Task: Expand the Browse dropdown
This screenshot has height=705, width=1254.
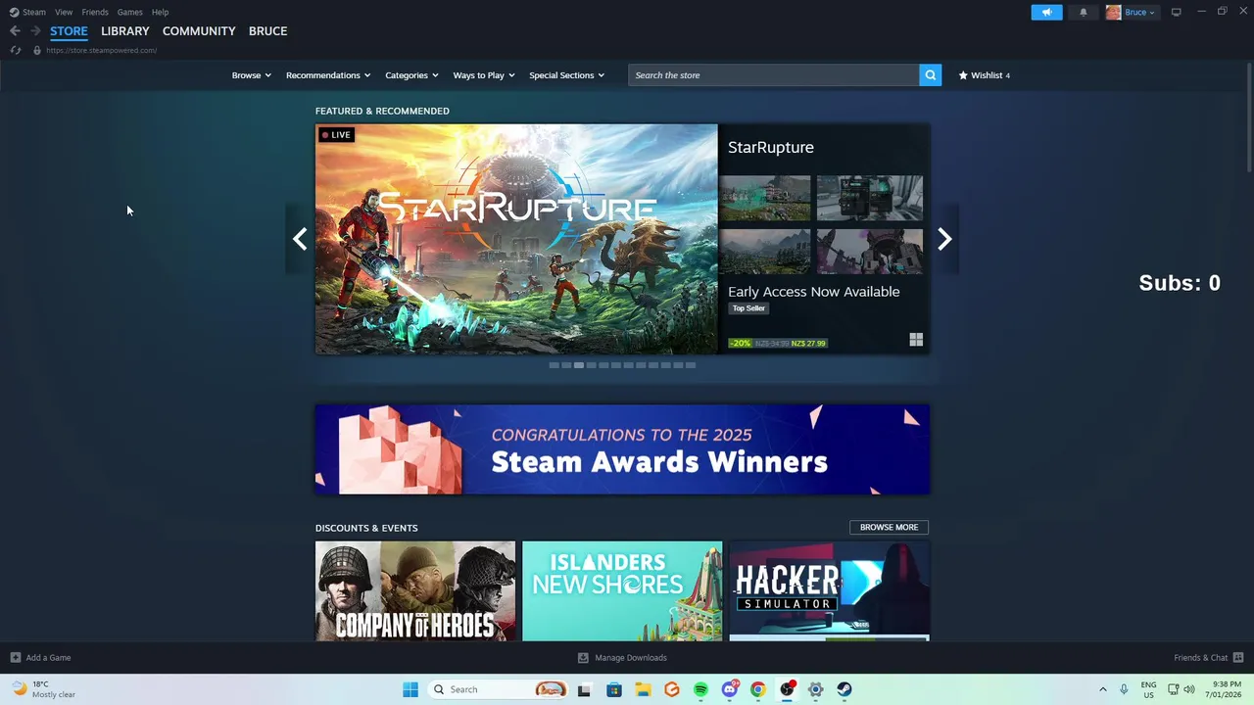Action: pos(251,75)
